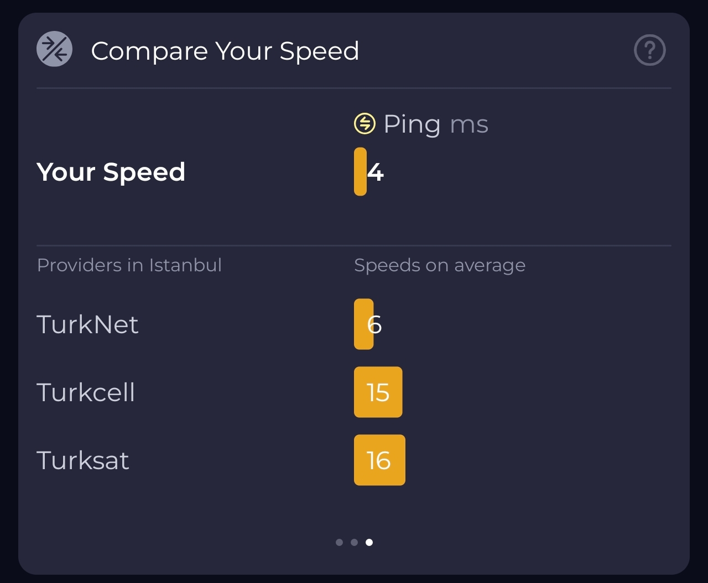This screenshot has height=583, width=708.
Task: Select the third active page dot
Action: tap(369, 542)
